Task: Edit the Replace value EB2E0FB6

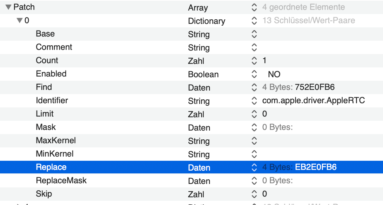Action: (x=316, y=167)
